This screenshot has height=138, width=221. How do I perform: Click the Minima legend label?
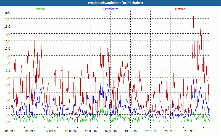pos(40,9)
